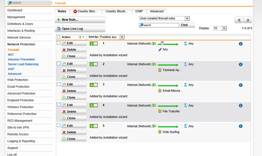Collapse the Network Protection menu section
This screenshot has height=156, width=262.
(x=21, y=44)
